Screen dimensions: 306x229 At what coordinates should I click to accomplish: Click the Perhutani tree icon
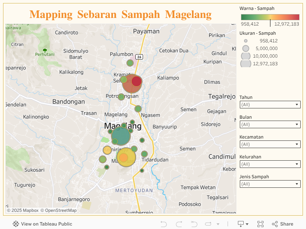coord(45,50)
